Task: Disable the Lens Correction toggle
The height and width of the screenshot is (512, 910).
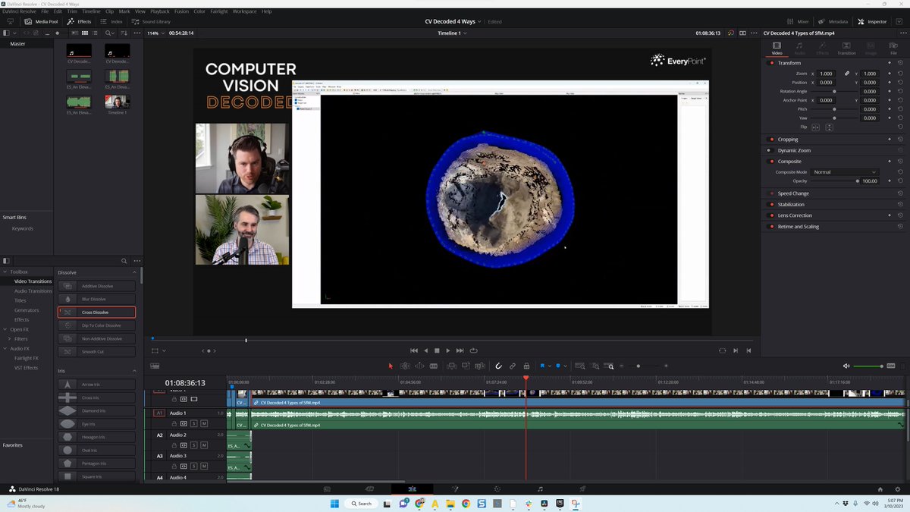Action: point(771,215)
